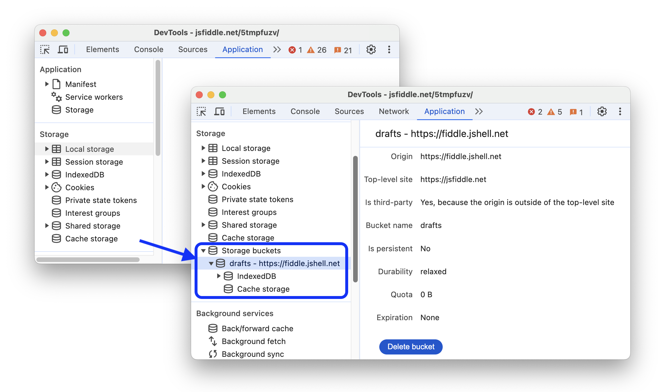This screenshot has height=392, width=662.
Task: Click the Settings gear icon in DevTools
Action: (602, 111)
